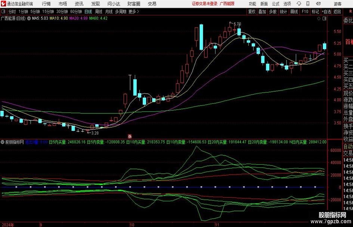Viewport: 353px width, 227px height.
Task: Click the 广西能源(日线) chart title
Action: (13, 18)
